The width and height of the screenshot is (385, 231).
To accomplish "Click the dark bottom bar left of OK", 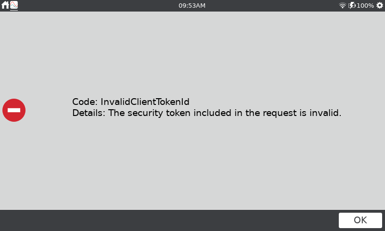I will [x=169, y=220].
